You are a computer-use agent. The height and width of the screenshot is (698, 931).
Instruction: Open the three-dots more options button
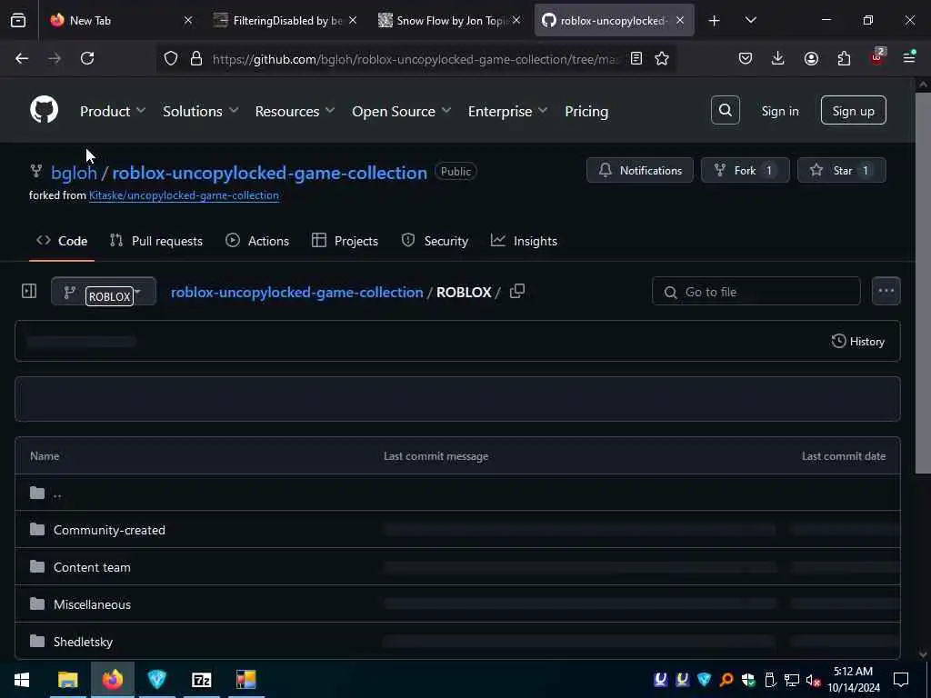pos(886,291)
